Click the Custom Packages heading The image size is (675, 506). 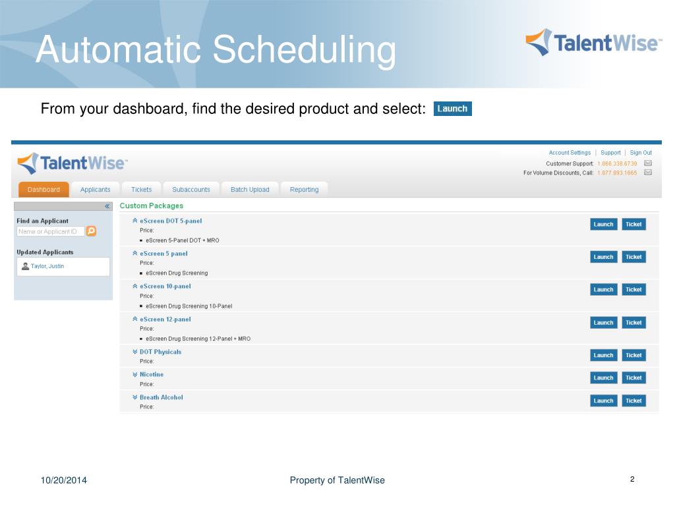pos(151,206)
